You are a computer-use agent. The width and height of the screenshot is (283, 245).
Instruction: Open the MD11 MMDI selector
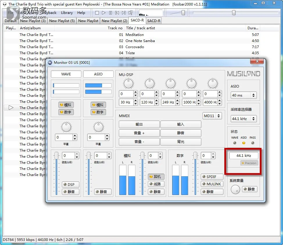click(212, 116)
